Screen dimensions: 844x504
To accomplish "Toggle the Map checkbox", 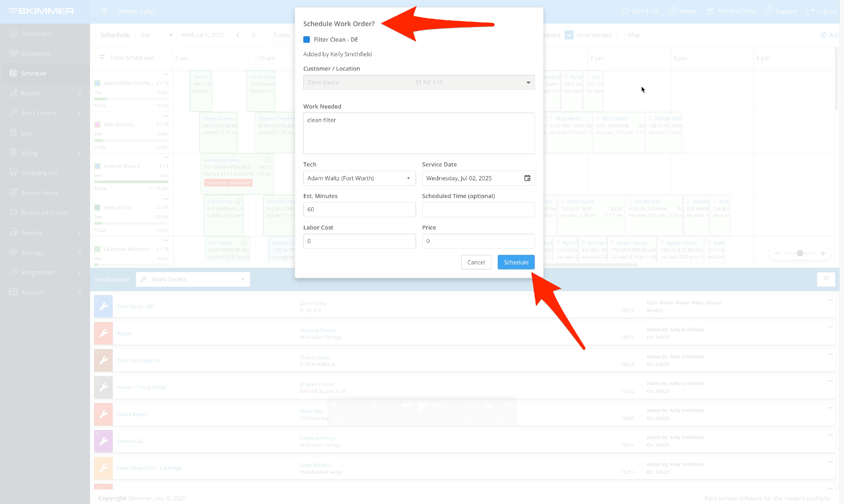I will coord(621,35).
